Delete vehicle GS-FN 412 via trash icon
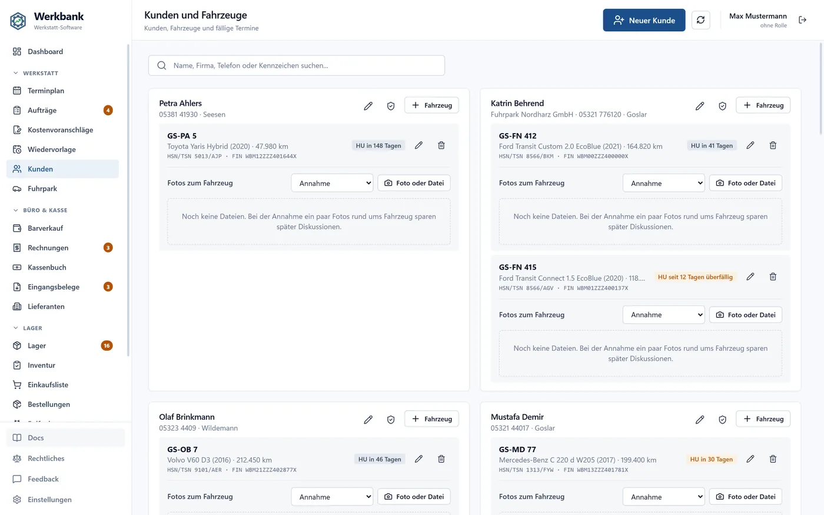 point(773,145)
